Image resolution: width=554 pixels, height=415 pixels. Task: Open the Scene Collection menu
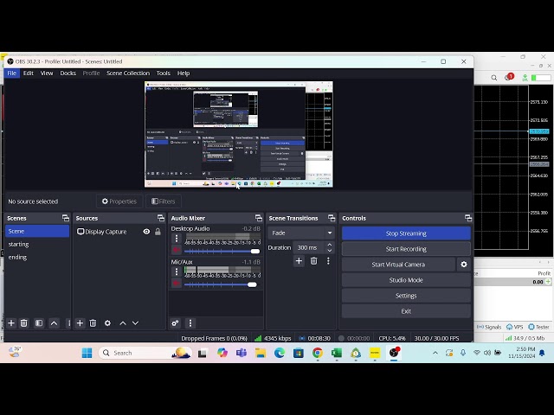point(128,73)
